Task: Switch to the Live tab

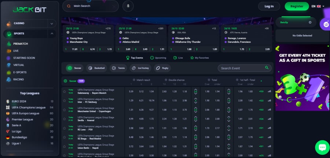Action: [178, 58]
